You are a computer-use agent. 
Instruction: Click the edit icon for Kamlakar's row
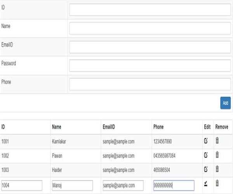tap(206, 141)
